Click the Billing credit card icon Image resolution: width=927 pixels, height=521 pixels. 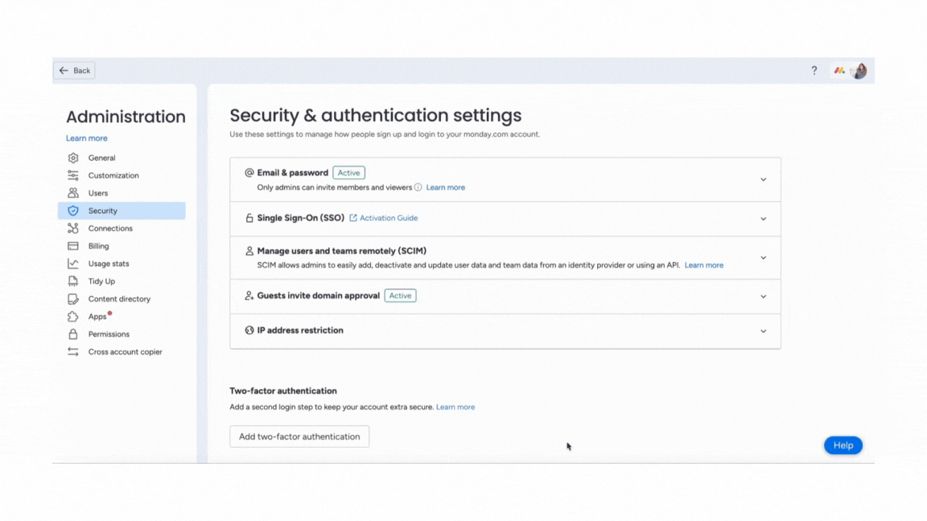[x=72, y=245]
